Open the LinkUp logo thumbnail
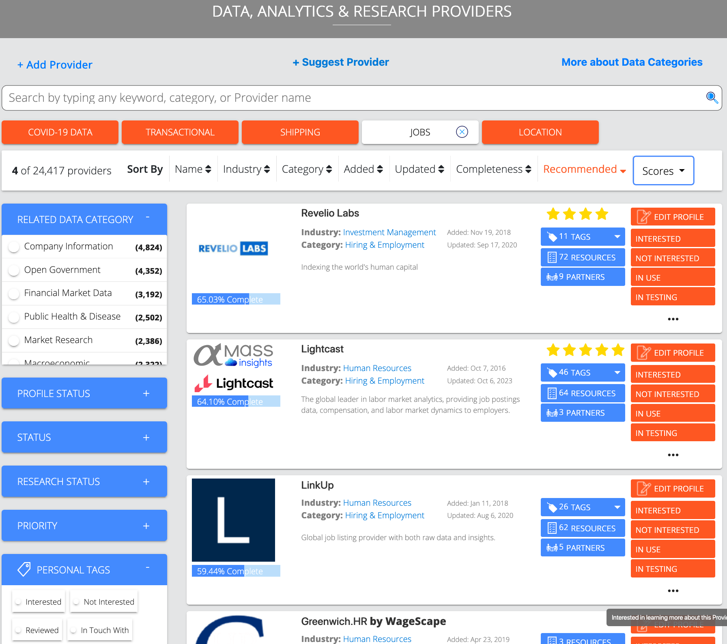Image resolution: width=727 pixels, height=644 pixels. pyautogui.click(x=233, y=520)
